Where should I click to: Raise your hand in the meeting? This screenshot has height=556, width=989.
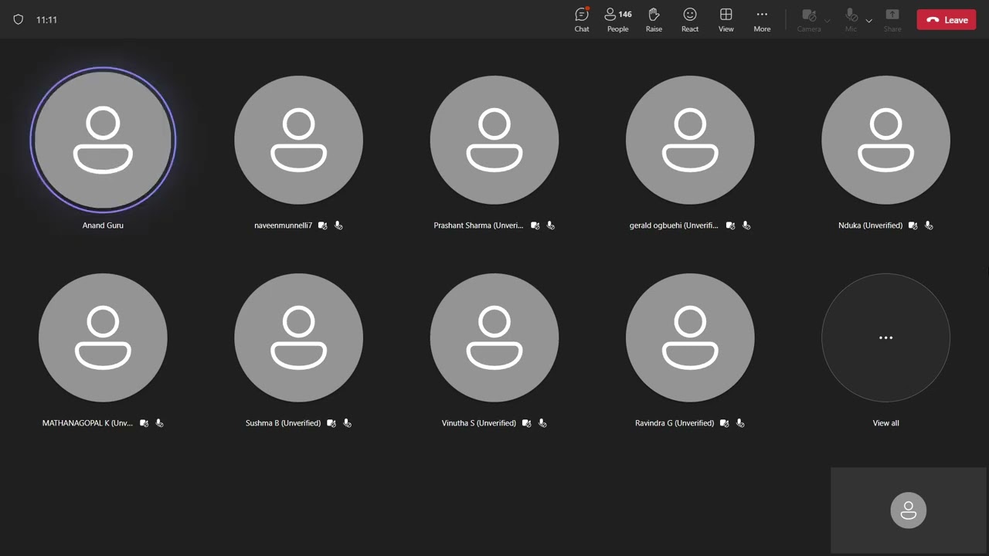(654, 20)
